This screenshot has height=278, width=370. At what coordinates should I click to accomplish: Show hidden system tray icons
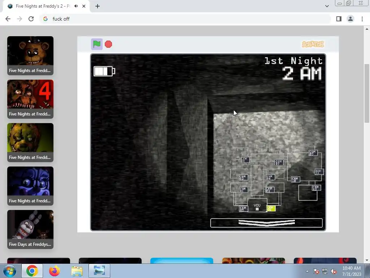[307, 271]
